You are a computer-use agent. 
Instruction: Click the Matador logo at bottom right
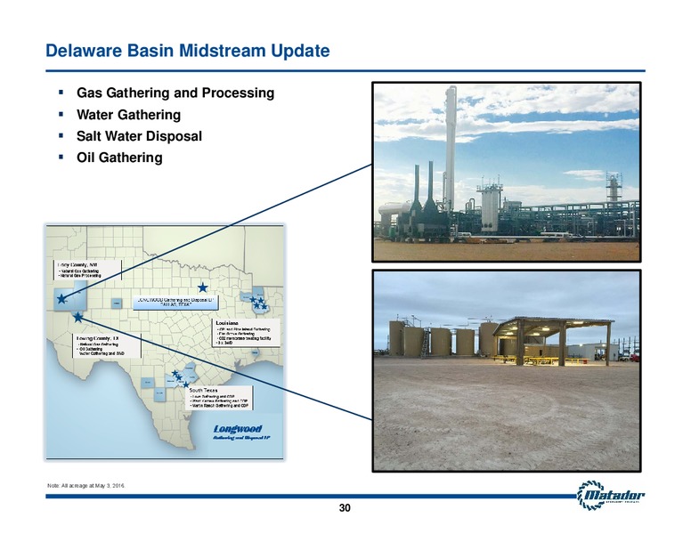(611, 495)
